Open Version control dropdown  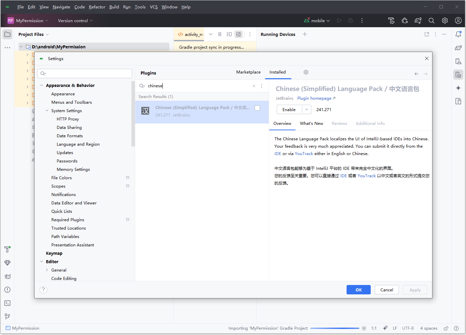coord(75,20)
